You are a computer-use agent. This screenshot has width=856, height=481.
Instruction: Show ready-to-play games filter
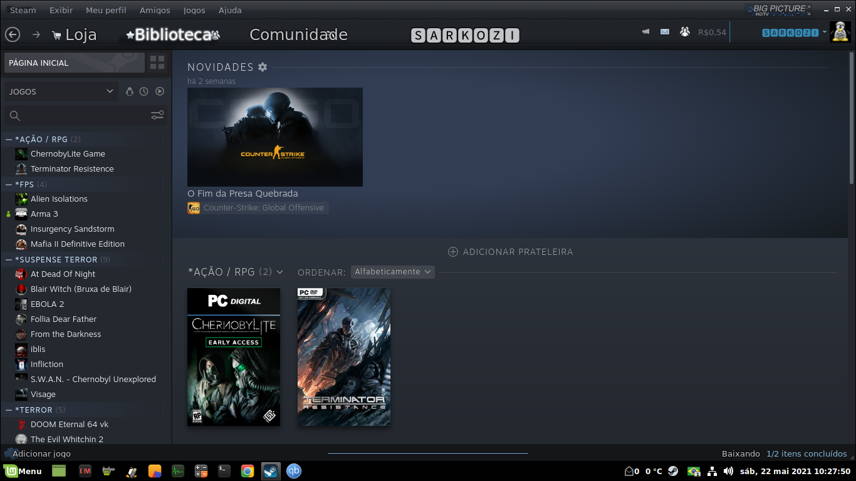coord(160,91)
